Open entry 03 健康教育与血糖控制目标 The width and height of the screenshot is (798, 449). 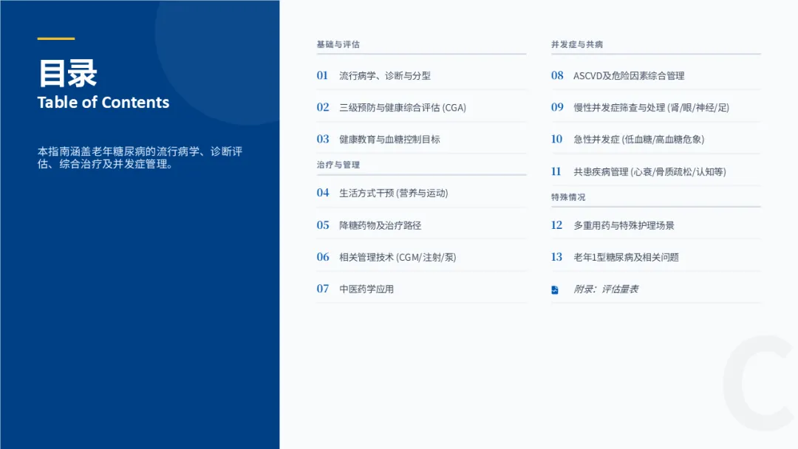[421, 140]
